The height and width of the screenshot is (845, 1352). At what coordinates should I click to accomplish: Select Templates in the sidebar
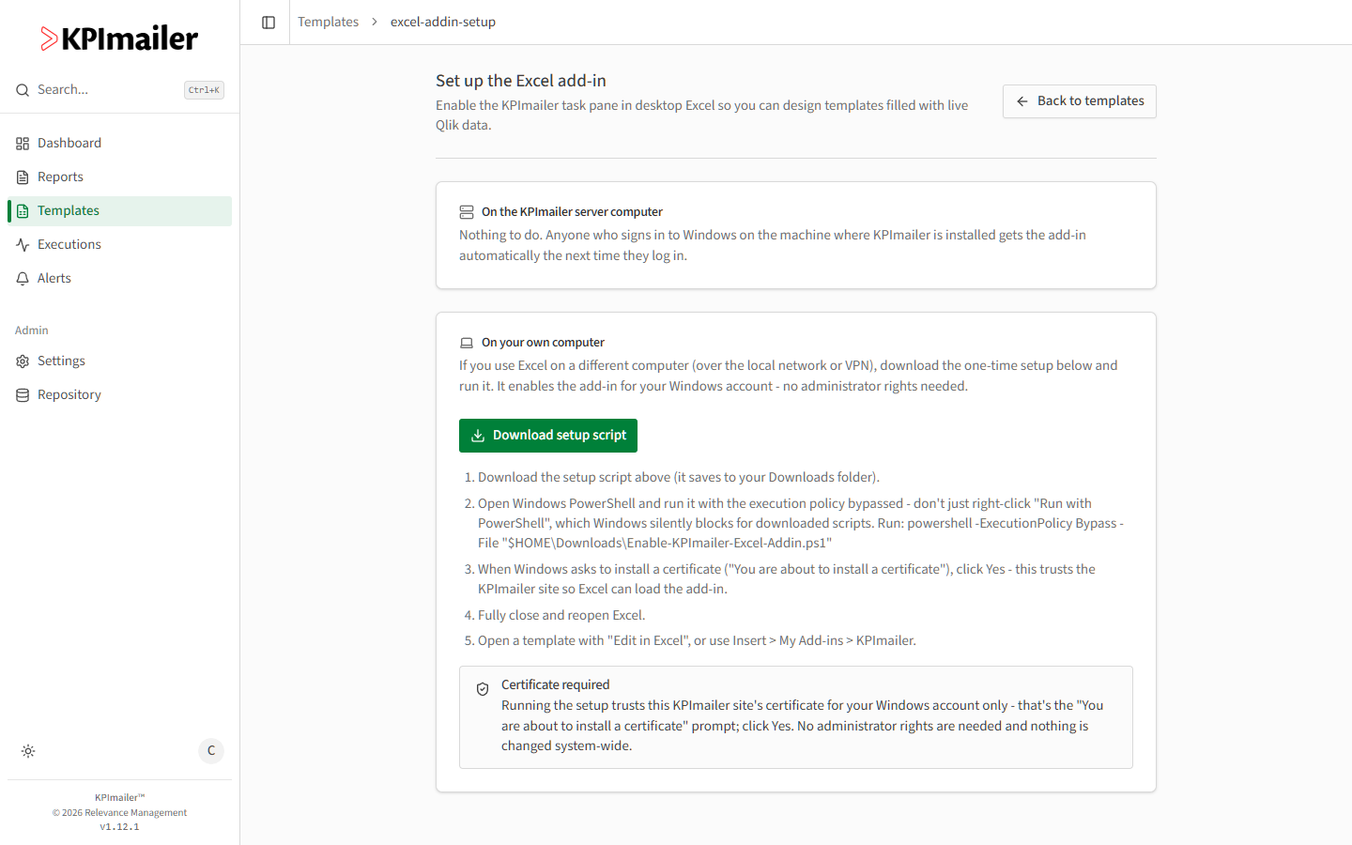pyautogui.click(x=119, y=211)
